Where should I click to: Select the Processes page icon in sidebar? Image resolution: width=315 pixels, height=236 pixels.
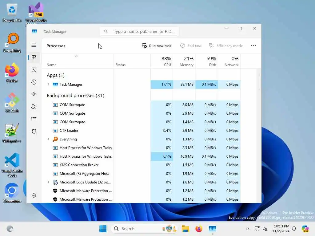tap(34, 57)
